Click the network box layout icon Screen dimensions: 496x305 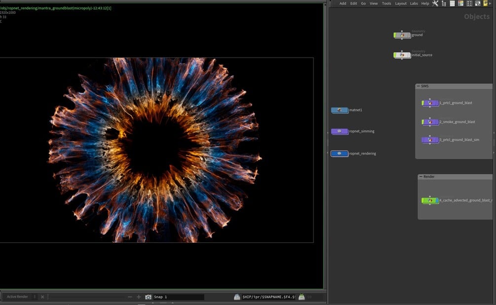coord(478,3)
